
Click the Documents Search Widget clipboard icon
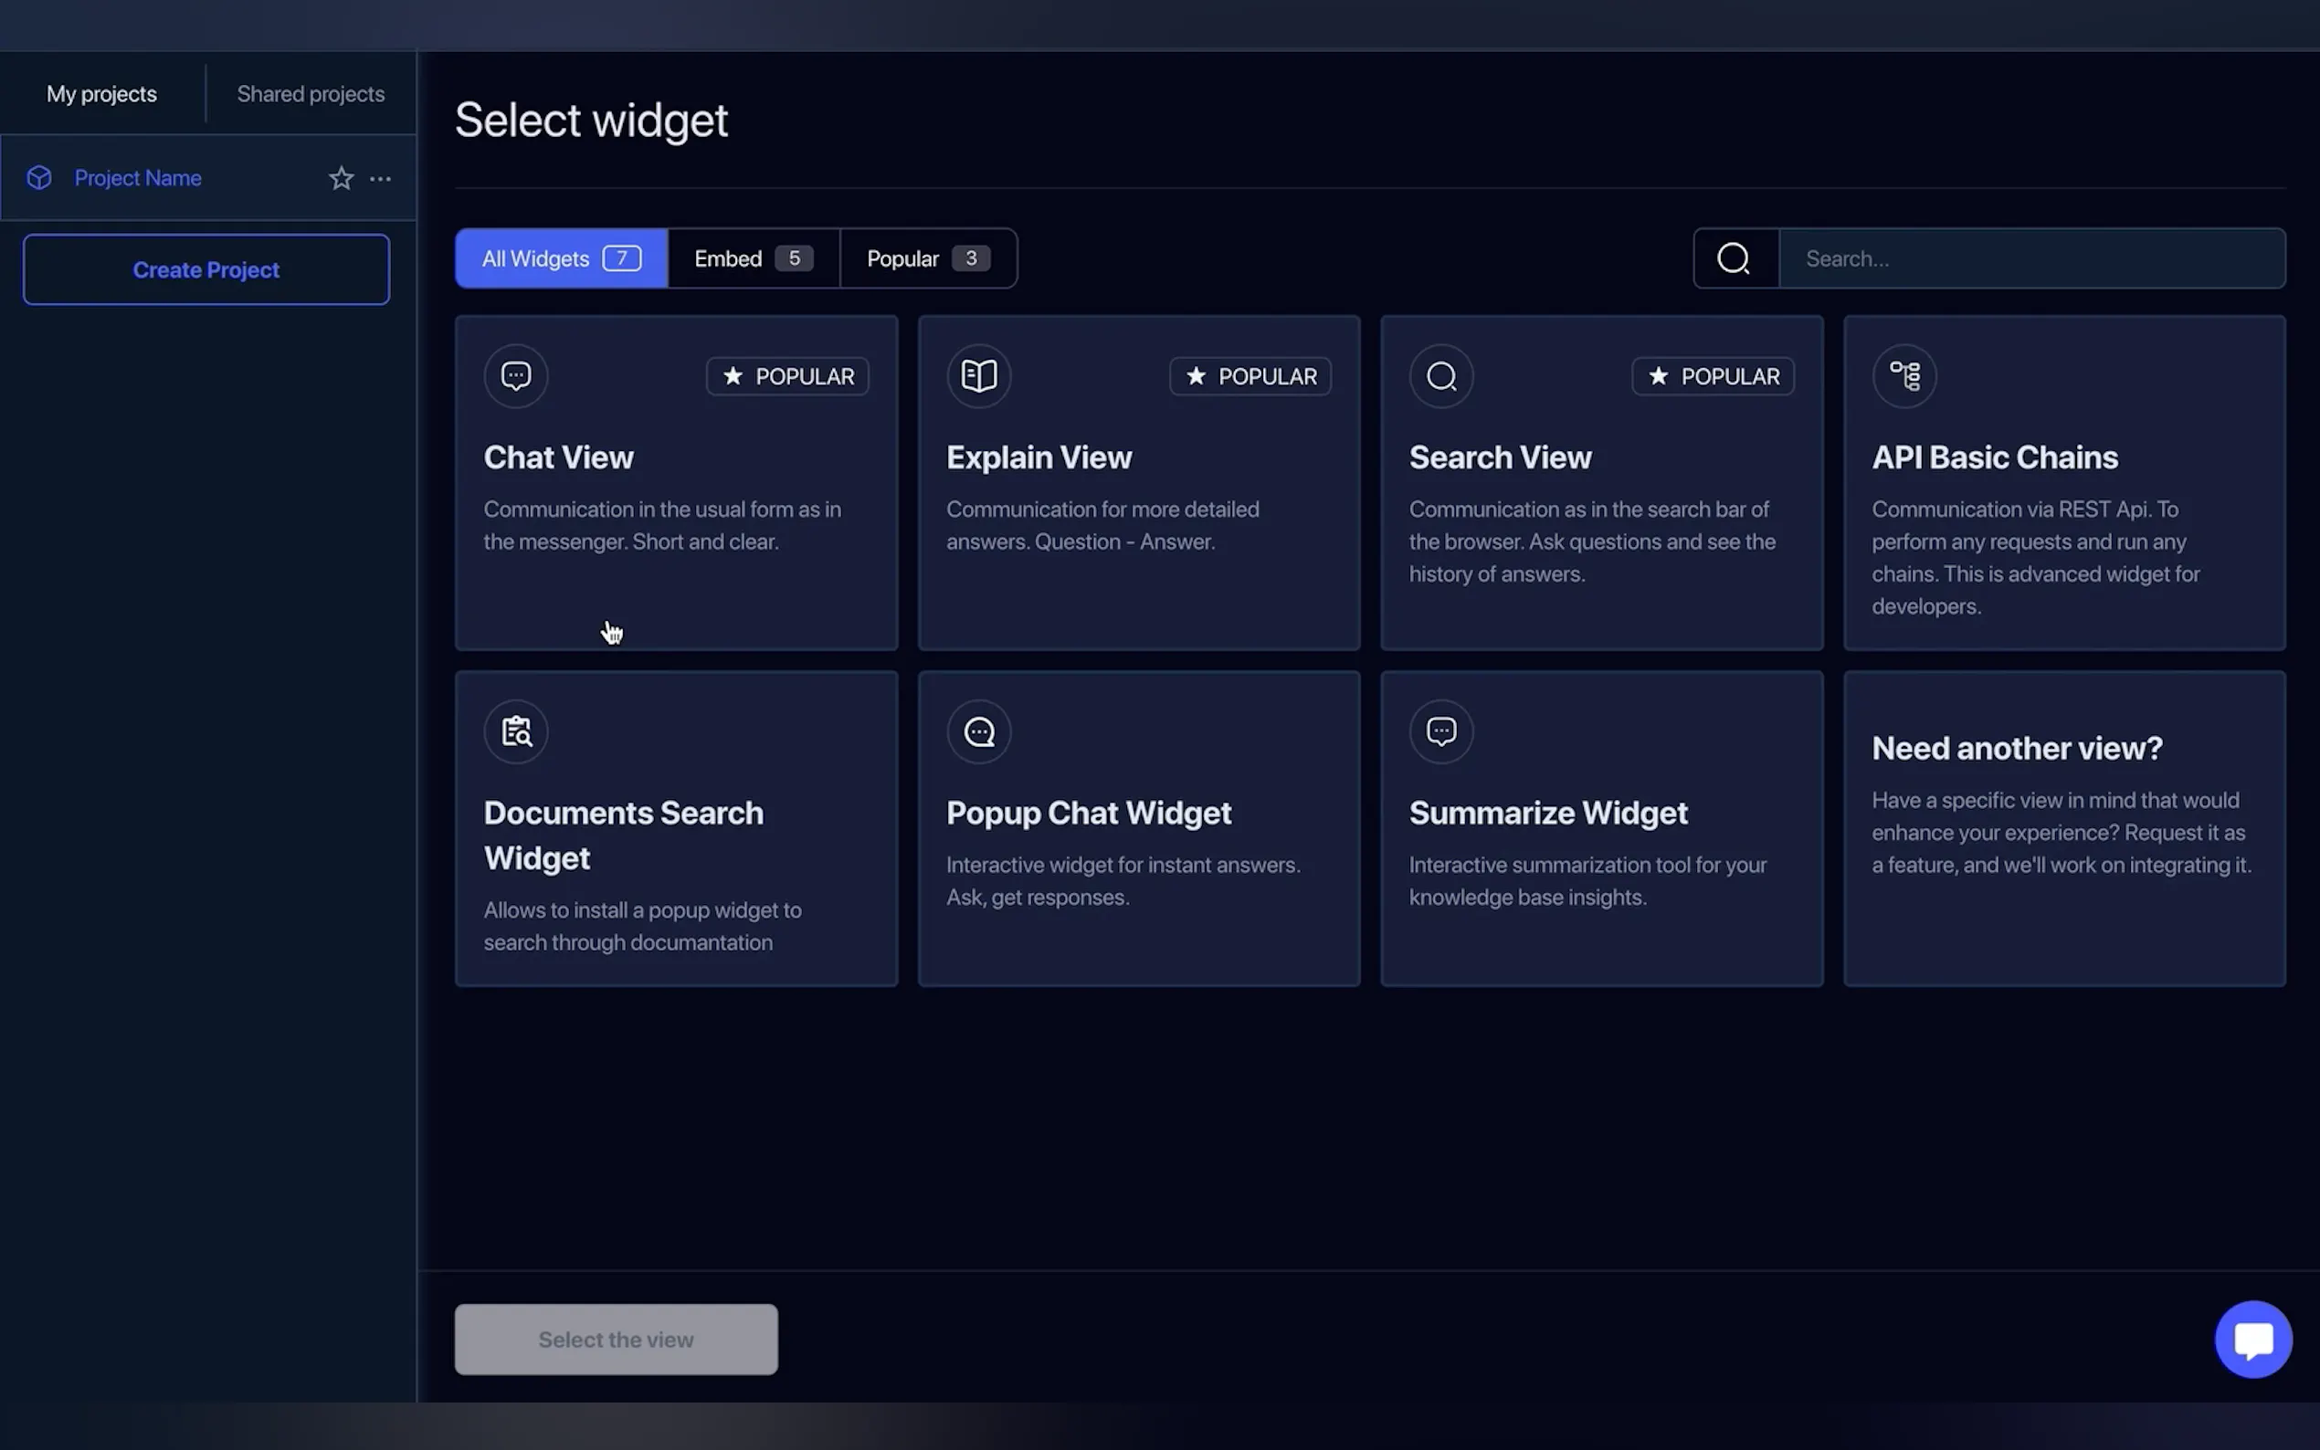click(516, 730)
